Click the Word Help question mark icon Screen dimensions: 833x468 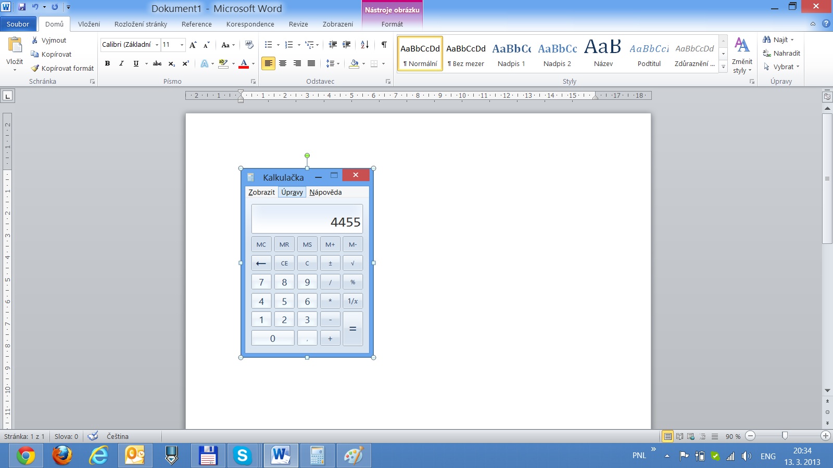[826, 23]
